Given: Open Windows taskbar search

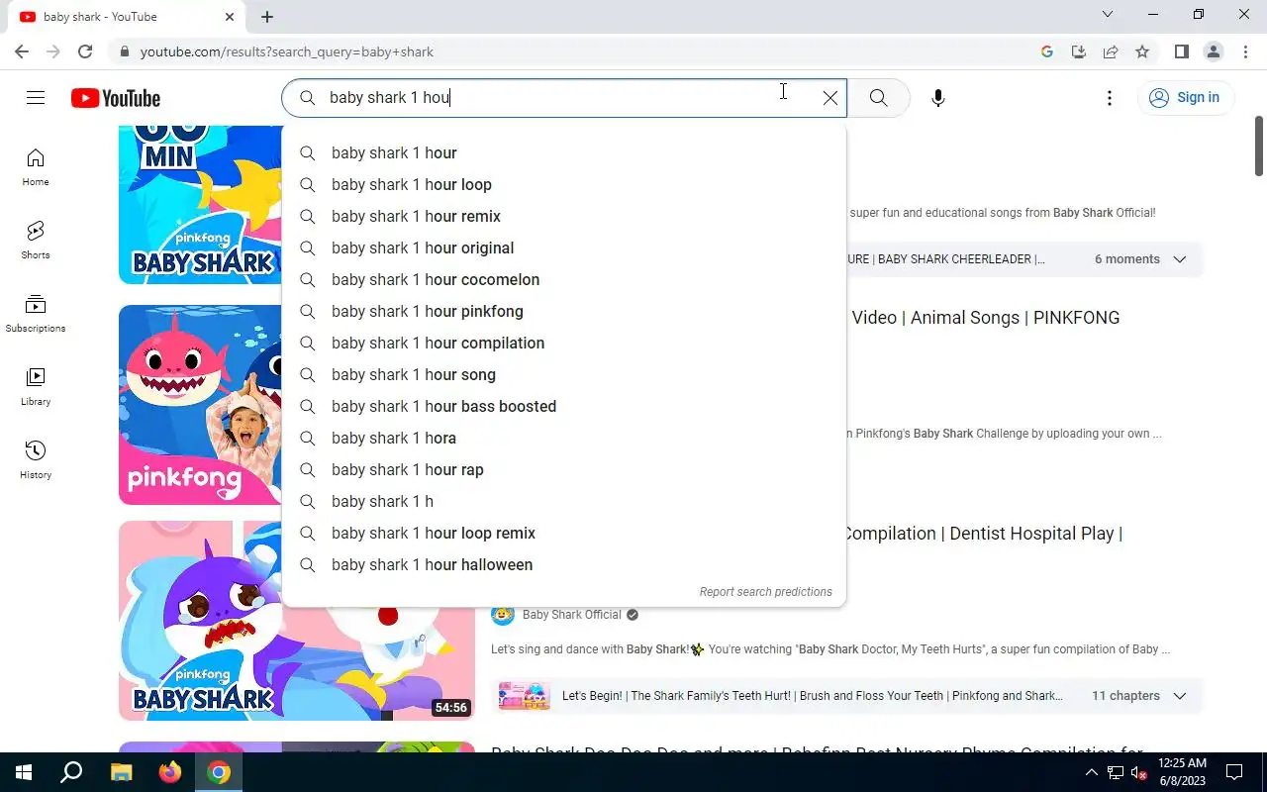Looking at the screenshot, I should [71, 772].
